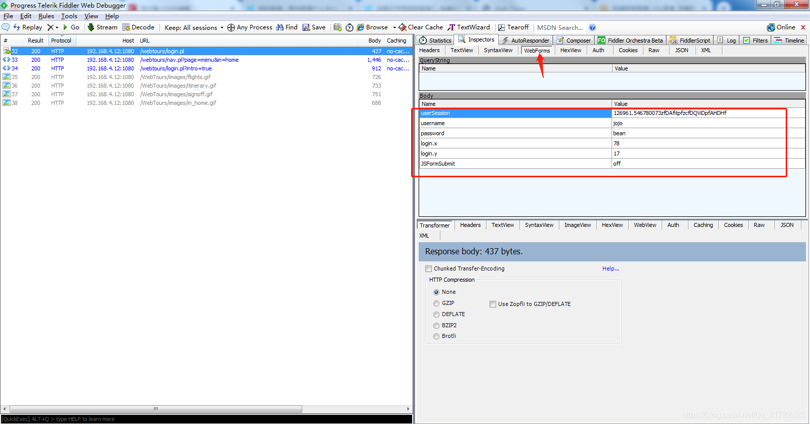
Task: Open the Remove sessions X dropdown
Action: point(53,27)
